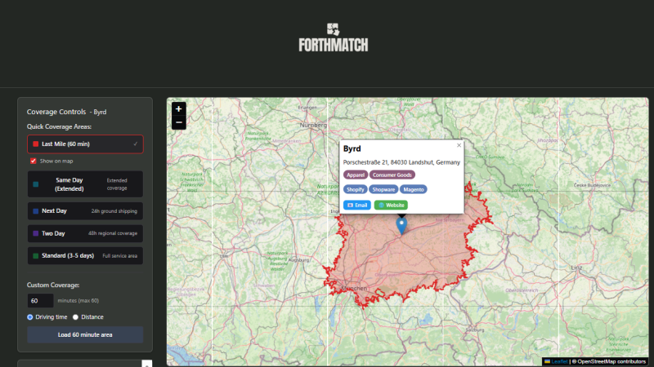
Task: Click the blue map marker pin
Action: (401, 226)
